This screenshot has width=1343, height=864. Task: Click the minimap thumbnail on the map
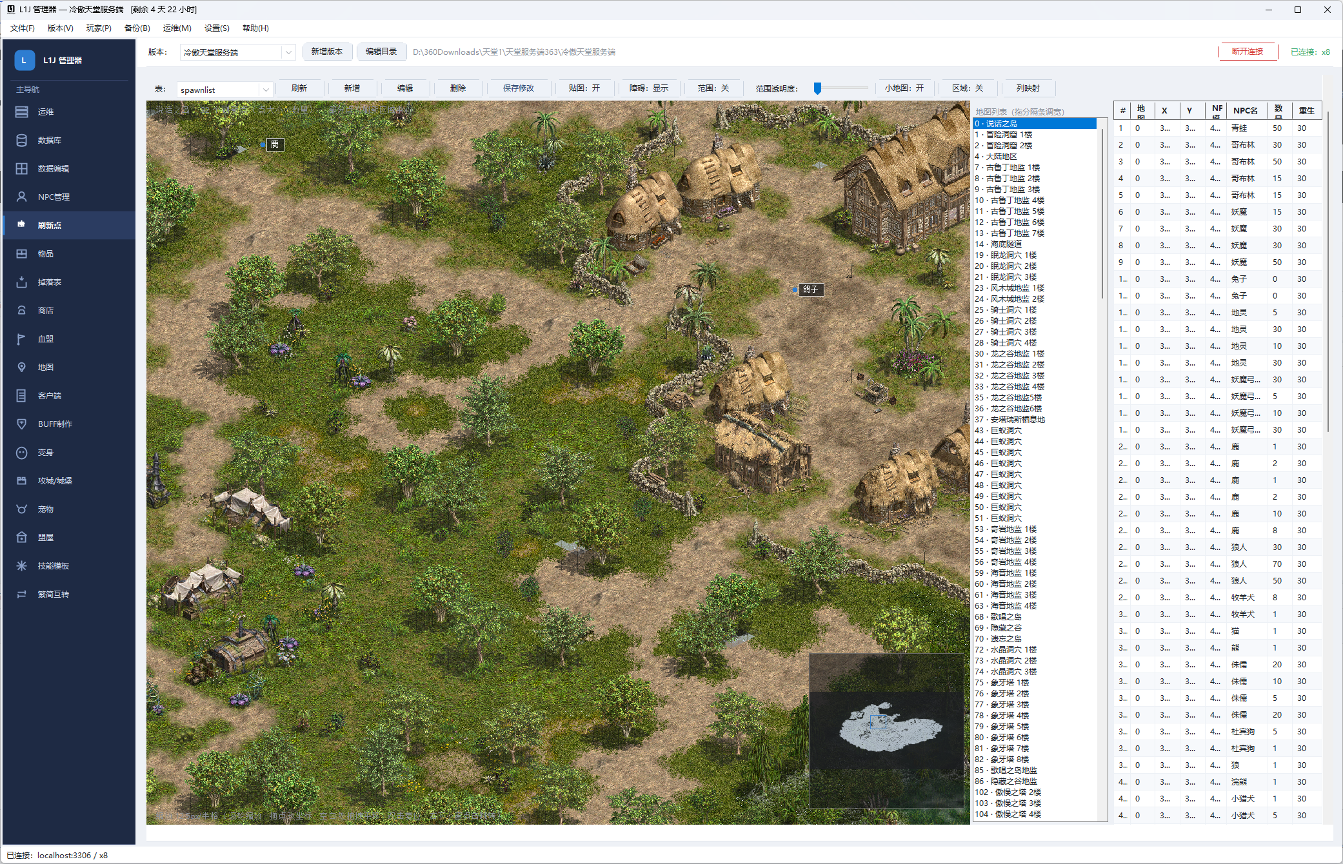(x=886, y=731)
